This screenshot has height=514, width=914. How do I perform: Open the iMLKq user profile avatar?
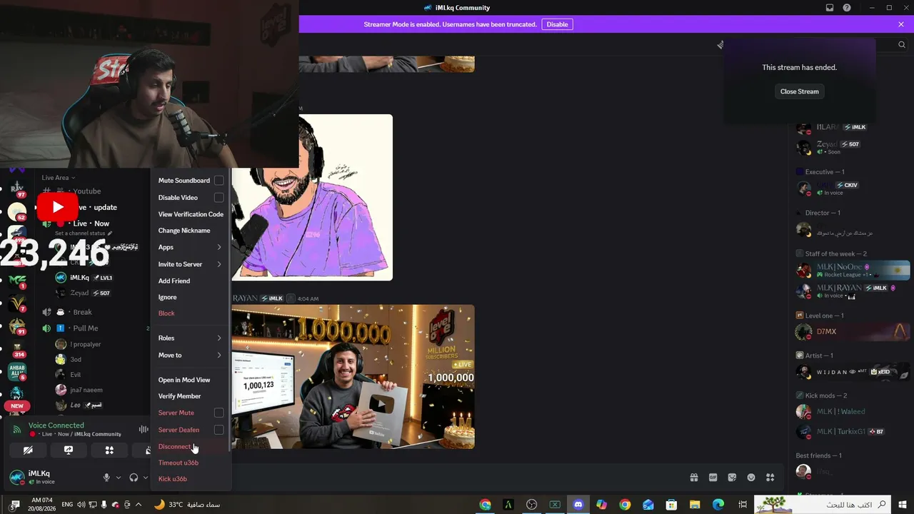[16, 477]
